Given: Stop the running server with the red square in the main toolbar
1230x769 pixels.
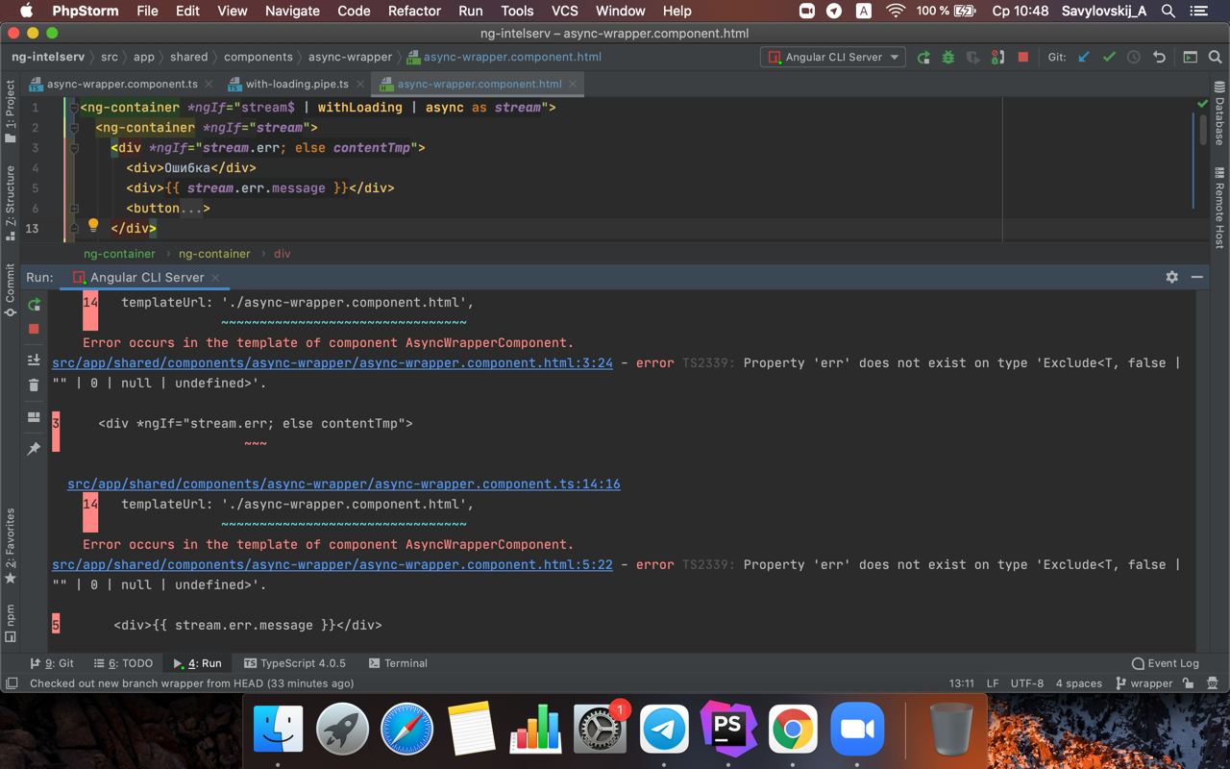Looking at the screenshot, I should [1023, 57].
